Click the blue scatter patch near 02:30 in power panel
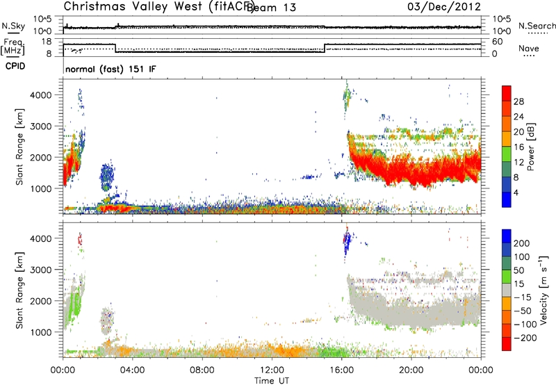The image size is (556, 385). (107, 177)
